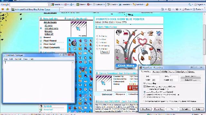Screen dimensions: 206x115
Task: Switch to the Myspace code tab
Action: point(120,94)
